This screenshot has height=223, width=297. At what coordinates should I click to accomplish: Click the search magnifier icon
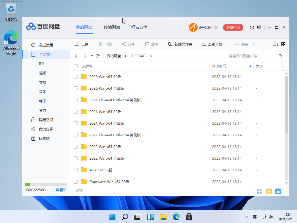point(280,56)
